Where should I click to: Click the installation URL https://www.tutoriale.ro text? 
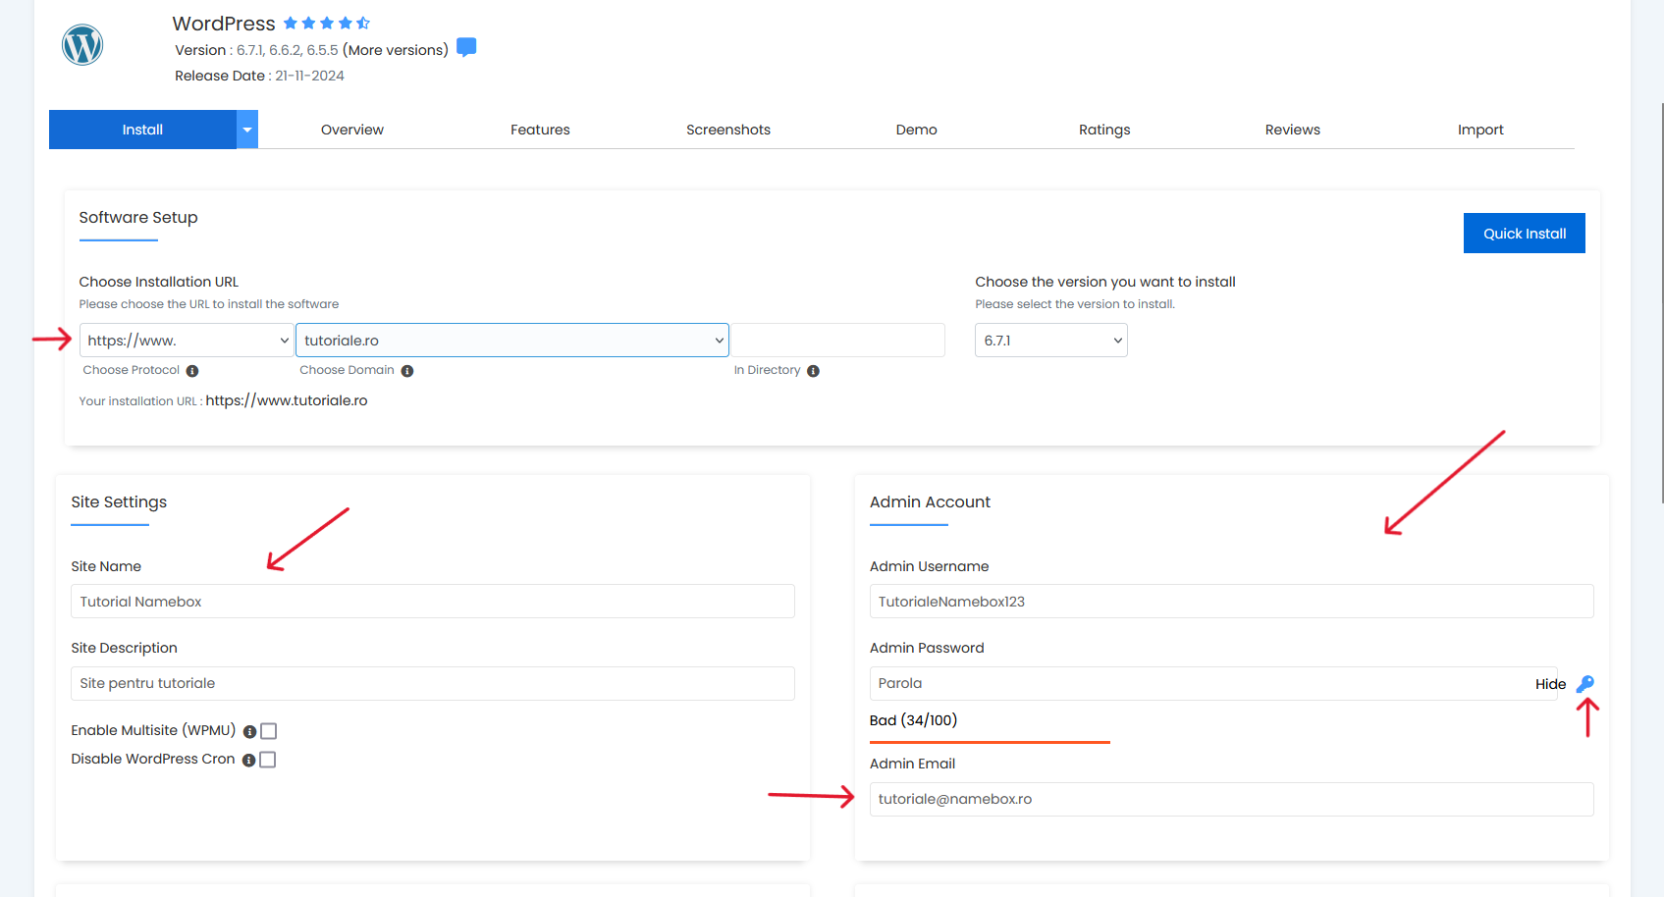point(287,400)
